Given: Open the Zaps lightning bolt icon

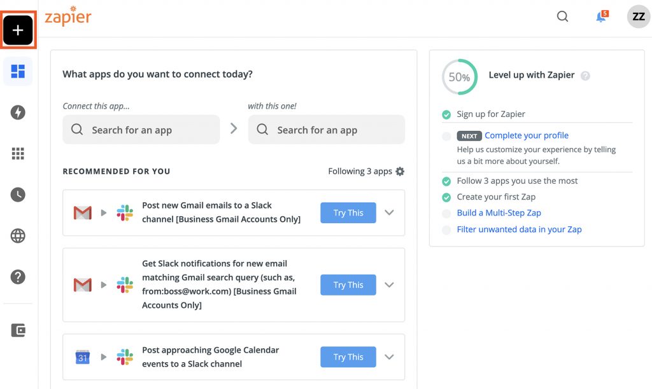Looking at the screenshot, I should pos(18,113).
